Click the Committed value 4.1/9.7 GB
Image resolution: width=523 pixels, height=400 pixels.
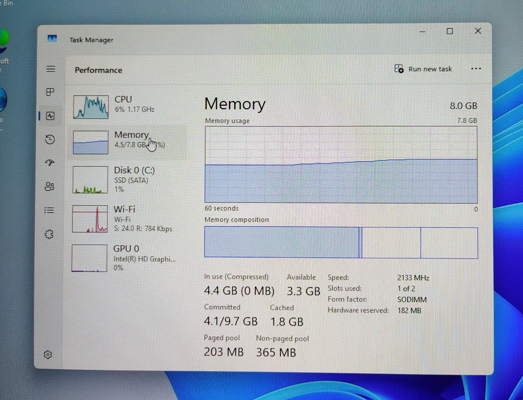point(231,321)
